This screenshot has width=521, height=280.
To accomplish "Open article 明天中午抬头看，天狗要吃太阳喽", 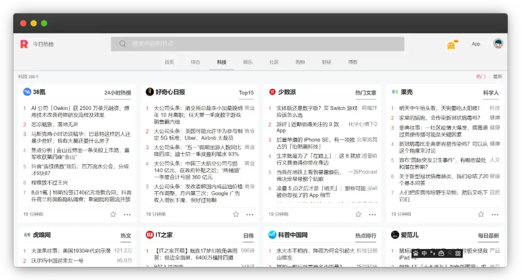I will click(x=439, y=108).
